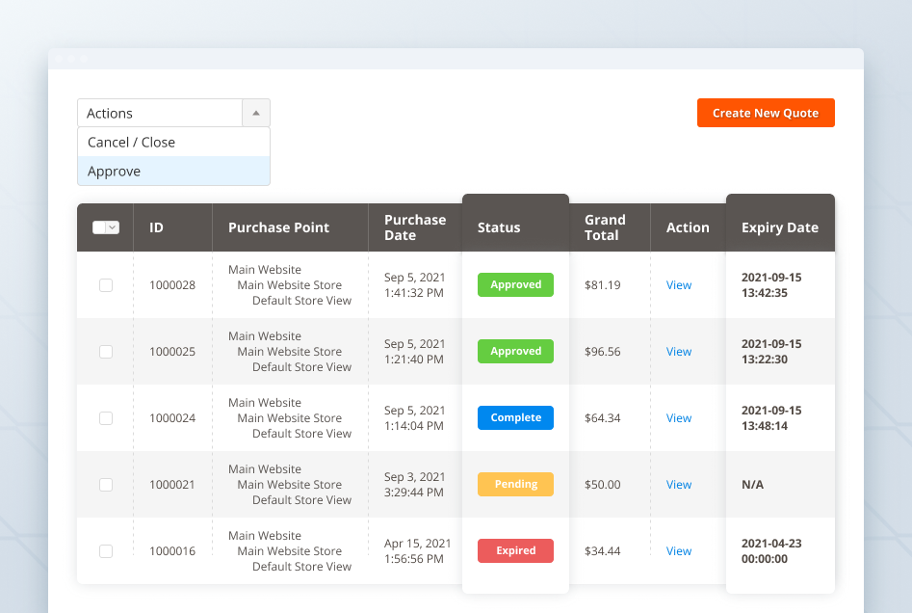
Task: Open View link for quote 1000028
Action: point(679,285)
